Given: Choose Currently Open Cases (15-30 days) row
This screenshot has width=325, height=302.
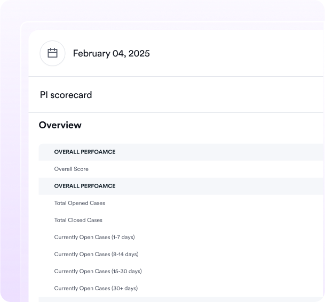Looking at the screenshot, I should [x=98, y=271].
